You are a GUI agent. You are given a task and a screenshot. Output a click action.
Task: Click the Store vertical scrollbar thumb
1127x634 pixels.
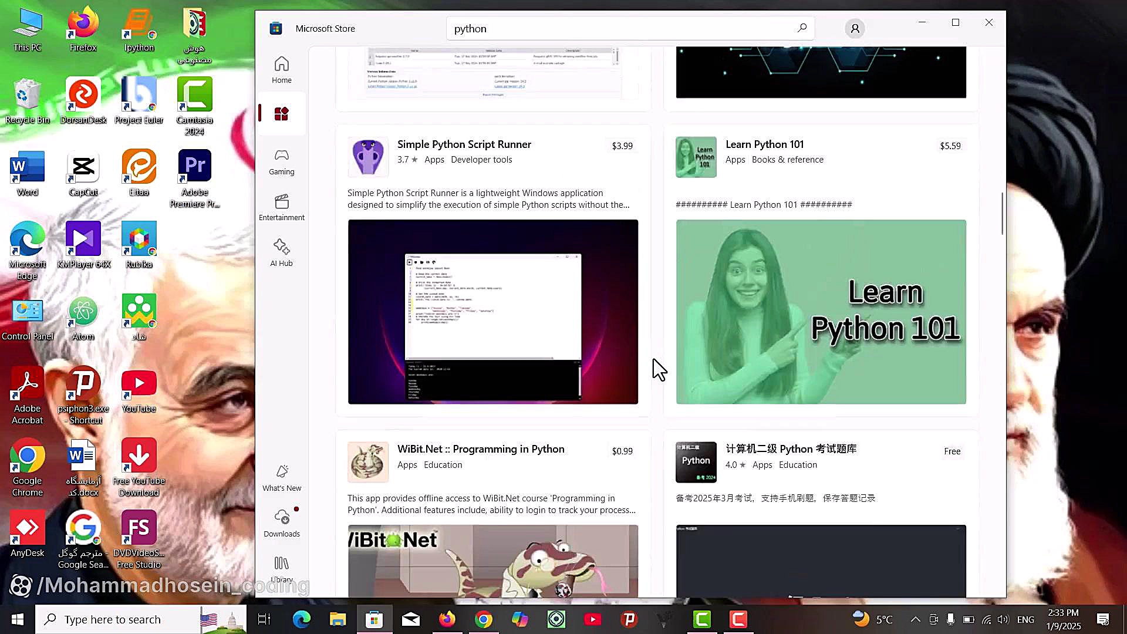click(x=1002, y=214)
